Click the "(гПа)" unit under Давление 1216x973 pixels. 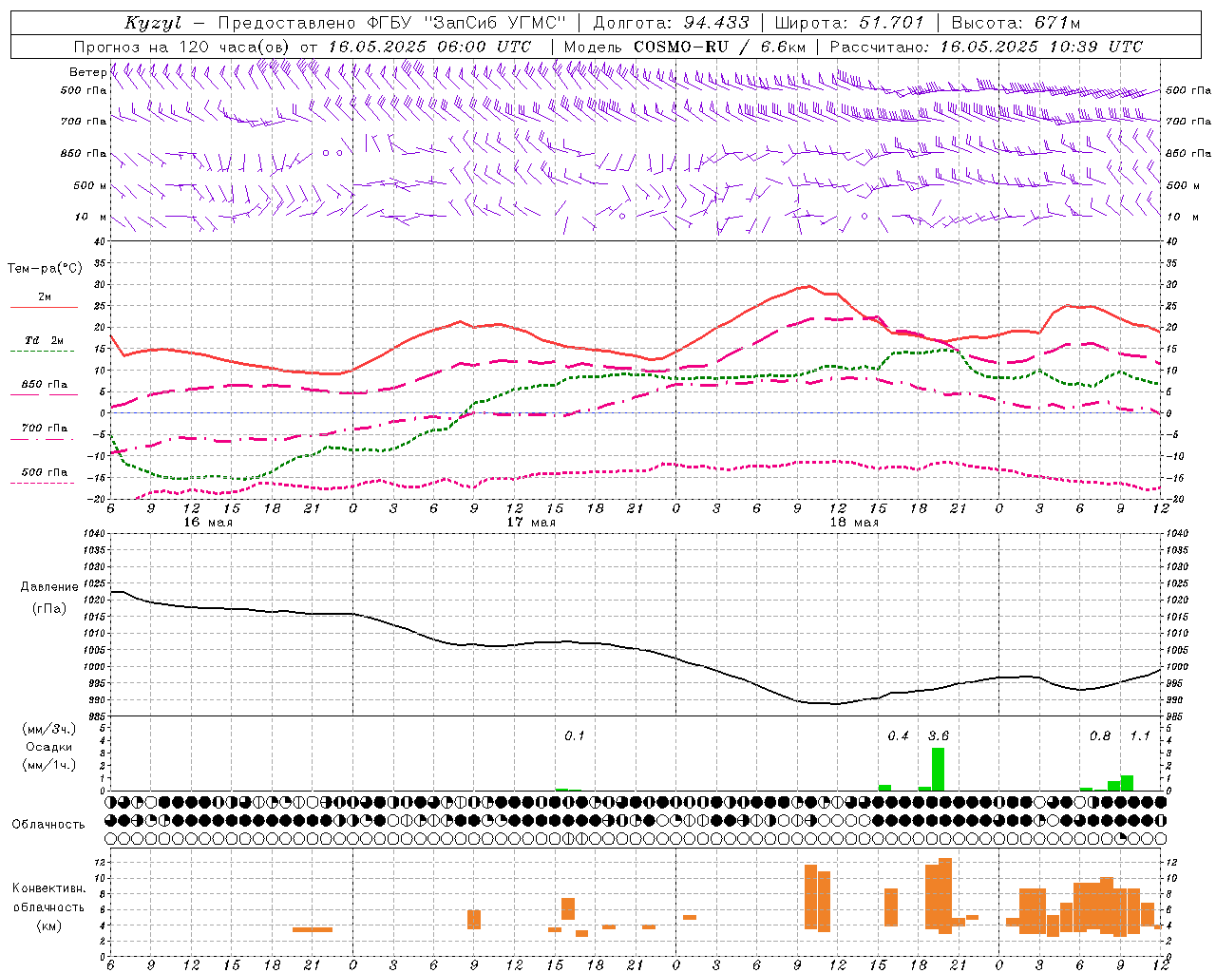49,608
